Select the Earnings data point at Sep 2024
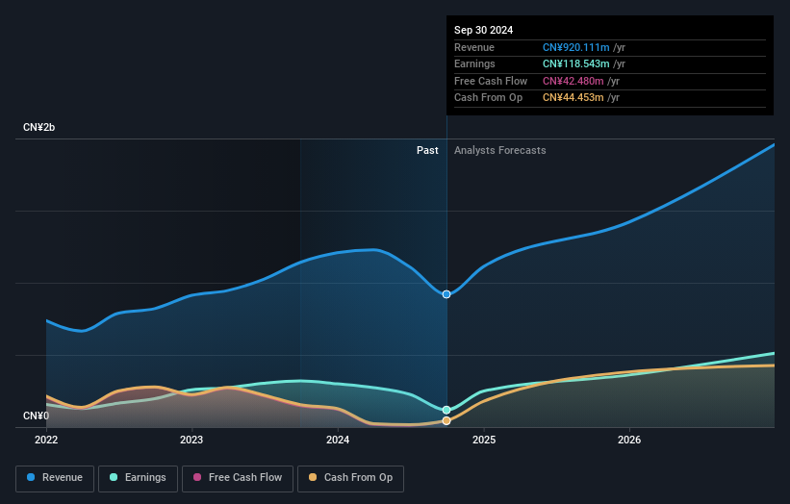Viewport: 790px width, 504px height. click(446, 411)
